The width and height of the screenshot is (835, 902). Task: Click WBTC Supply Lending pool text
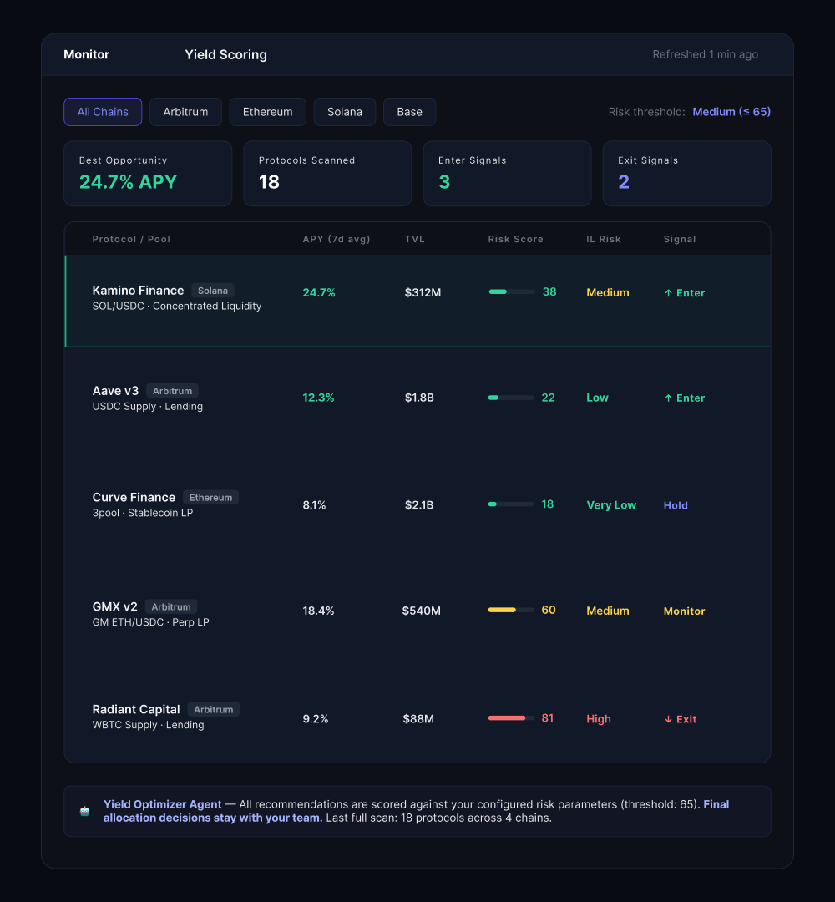pyautogui.click(x=148, y=725)
